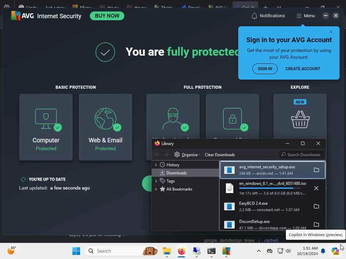Show DiscordSetup.exe in folder
The image size is (346, 259).
(316, 224)
